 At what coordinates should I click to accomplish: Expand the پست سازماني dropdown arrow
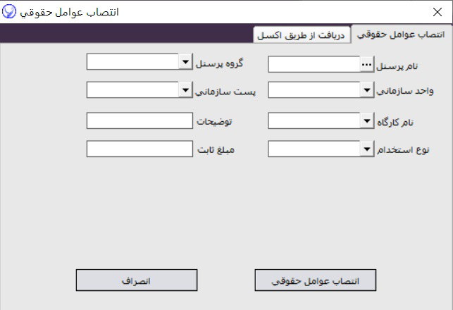tap(185, 90)
